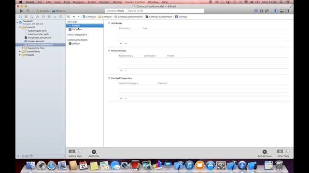Select the table Editor Style
This screenshot has height=173, width=309.
(280, 151)
